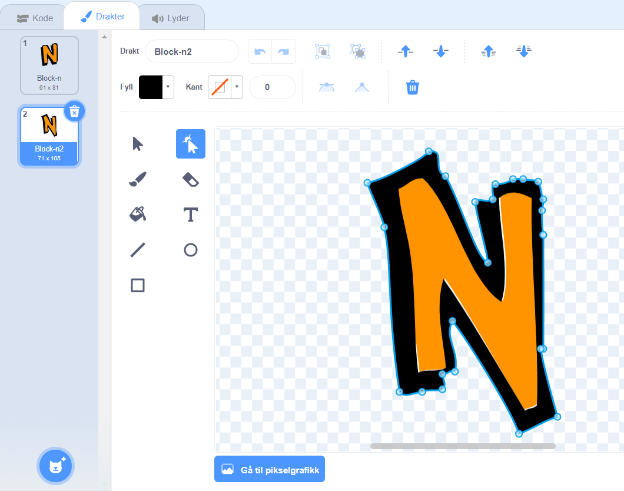Pick the Brush tool
624x491 pixels.
click(138, 179)
